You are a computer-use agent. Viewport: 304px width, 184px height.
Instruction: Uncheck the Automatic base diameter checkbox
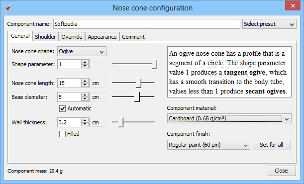[x=62, y=108]
